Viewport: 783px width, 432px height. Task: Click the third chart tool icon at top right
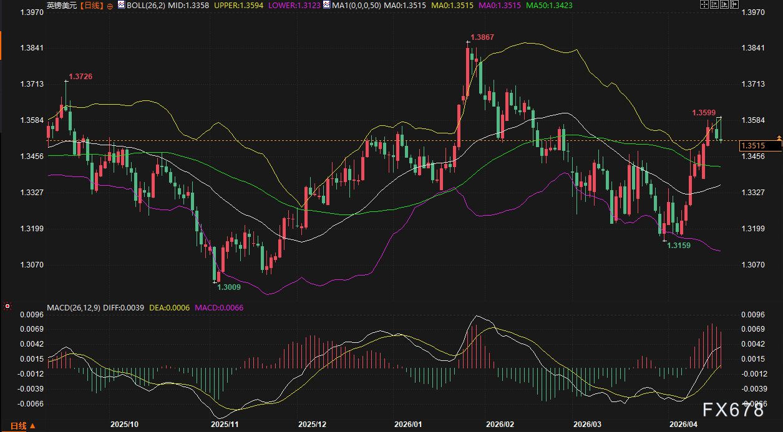pos(724,5)
